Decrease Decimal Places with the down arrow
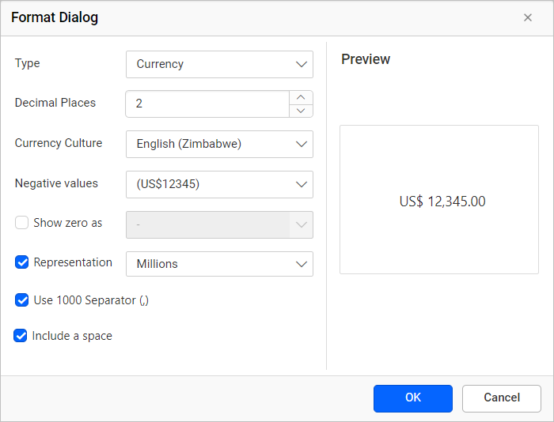The width and height of the screenshot is (554, 422). tap(301, 111)
